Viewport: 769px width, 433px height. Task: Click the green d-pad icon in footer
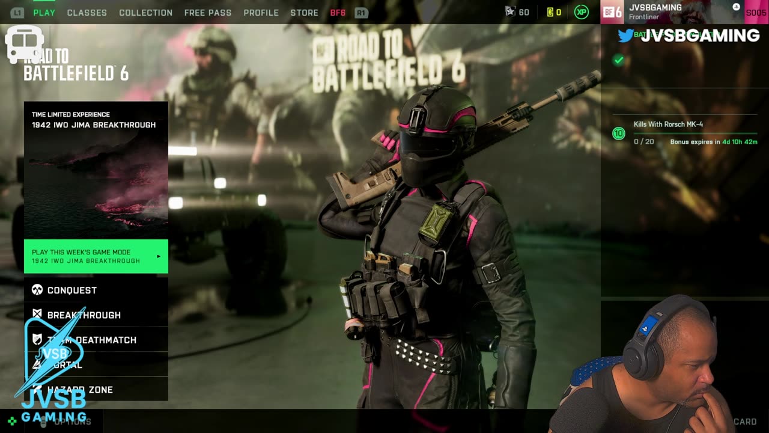(x=12, y=422)
